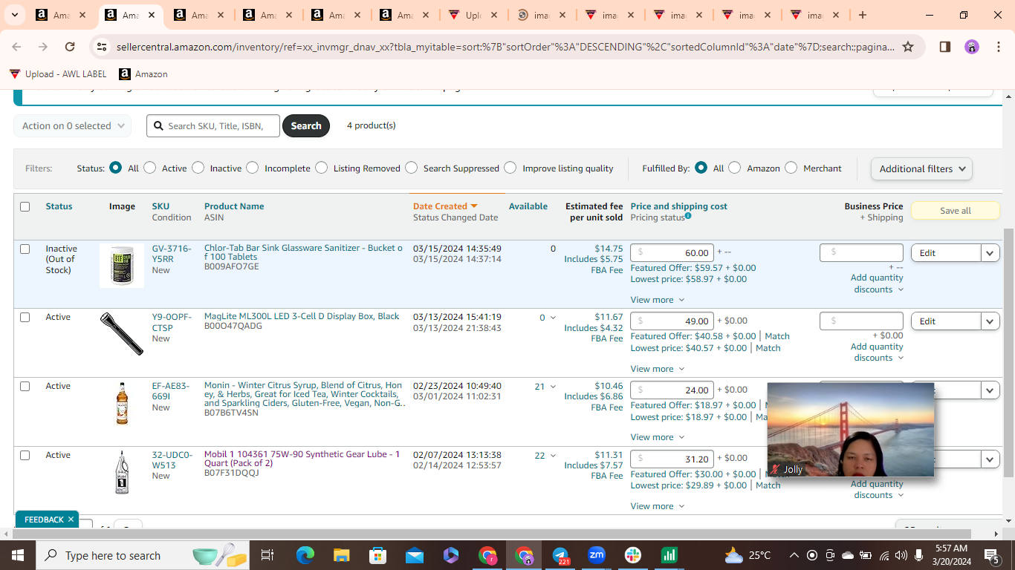Screen dimensions: 1015x570
Task: Close the Feedback widget with its X
Action: [71, 520]
